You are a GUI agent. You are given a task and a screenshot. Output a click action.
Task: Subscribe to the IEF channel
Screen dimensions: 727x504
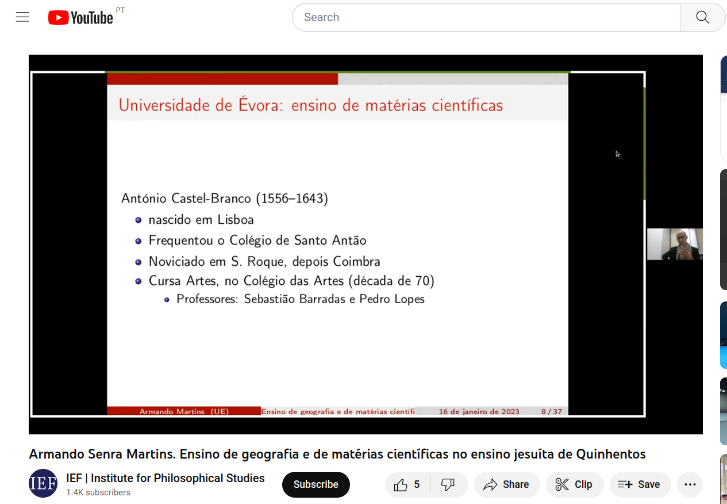(316, 484)
